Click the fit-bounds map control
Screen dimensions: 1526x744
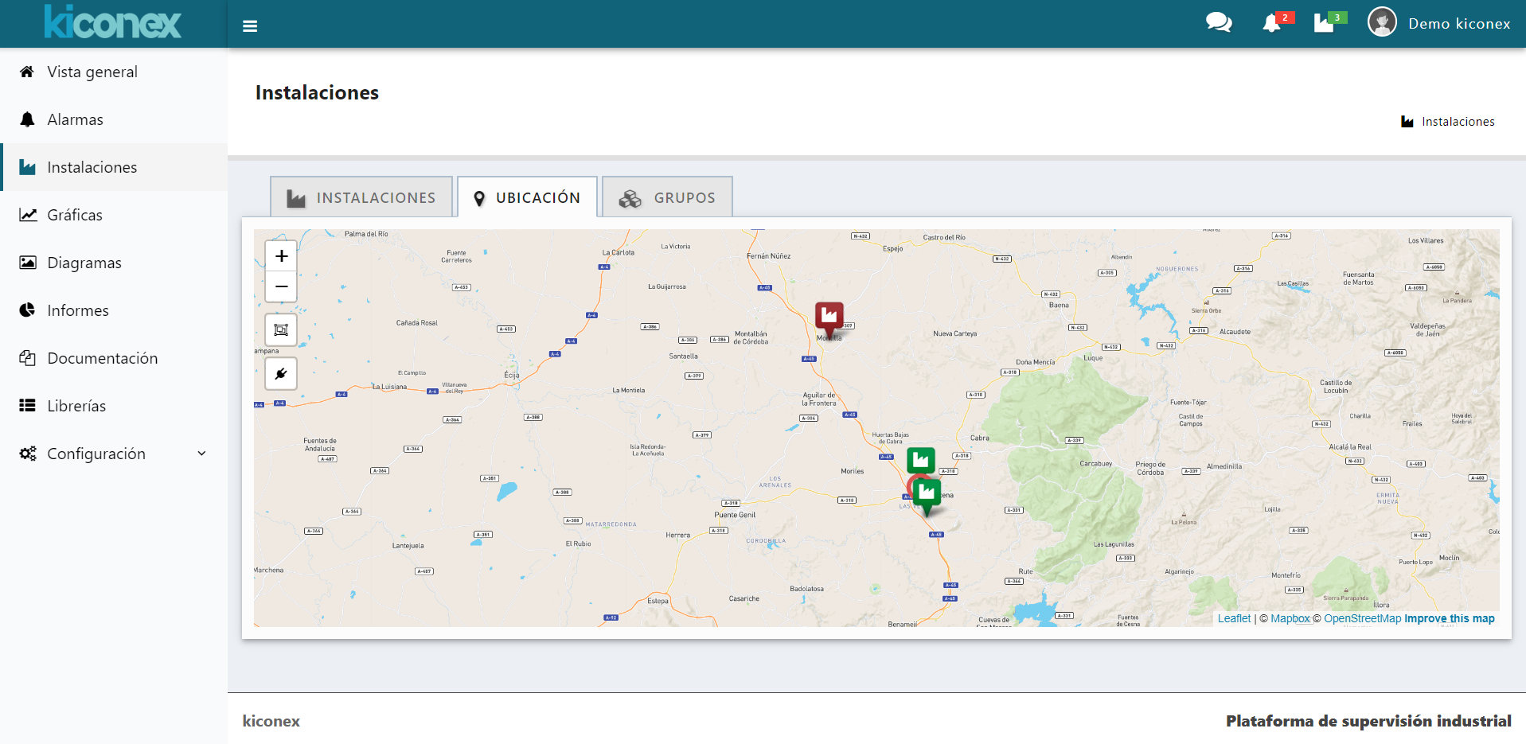point(281,329)
